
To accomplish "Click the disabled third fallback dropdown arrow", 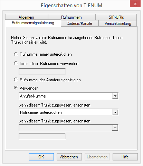I will click(115, 128).
